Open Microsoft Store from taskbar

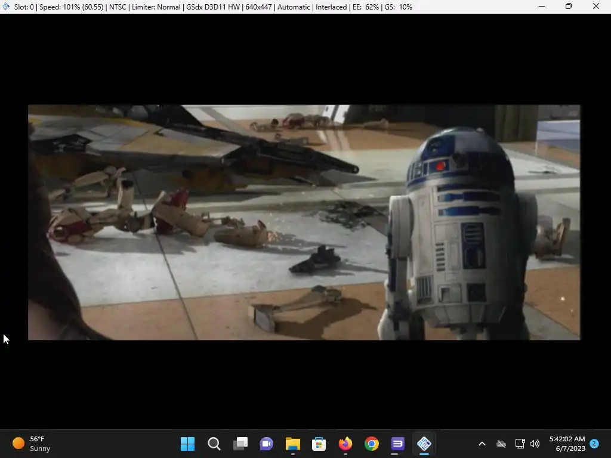tap(319, 444)
